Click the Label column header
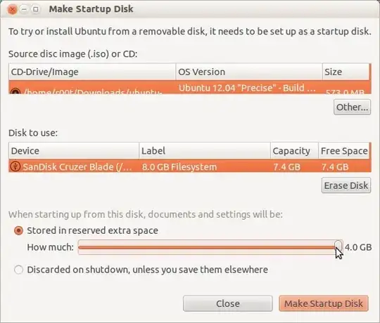The width and height of the screenshot is (380, 323). point(205,151)
